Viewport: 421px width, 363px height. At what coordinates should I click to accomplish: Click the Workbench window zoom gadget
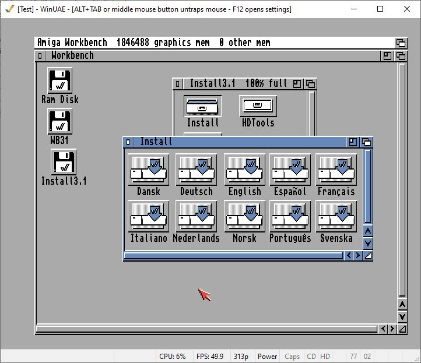coord(387,56)
